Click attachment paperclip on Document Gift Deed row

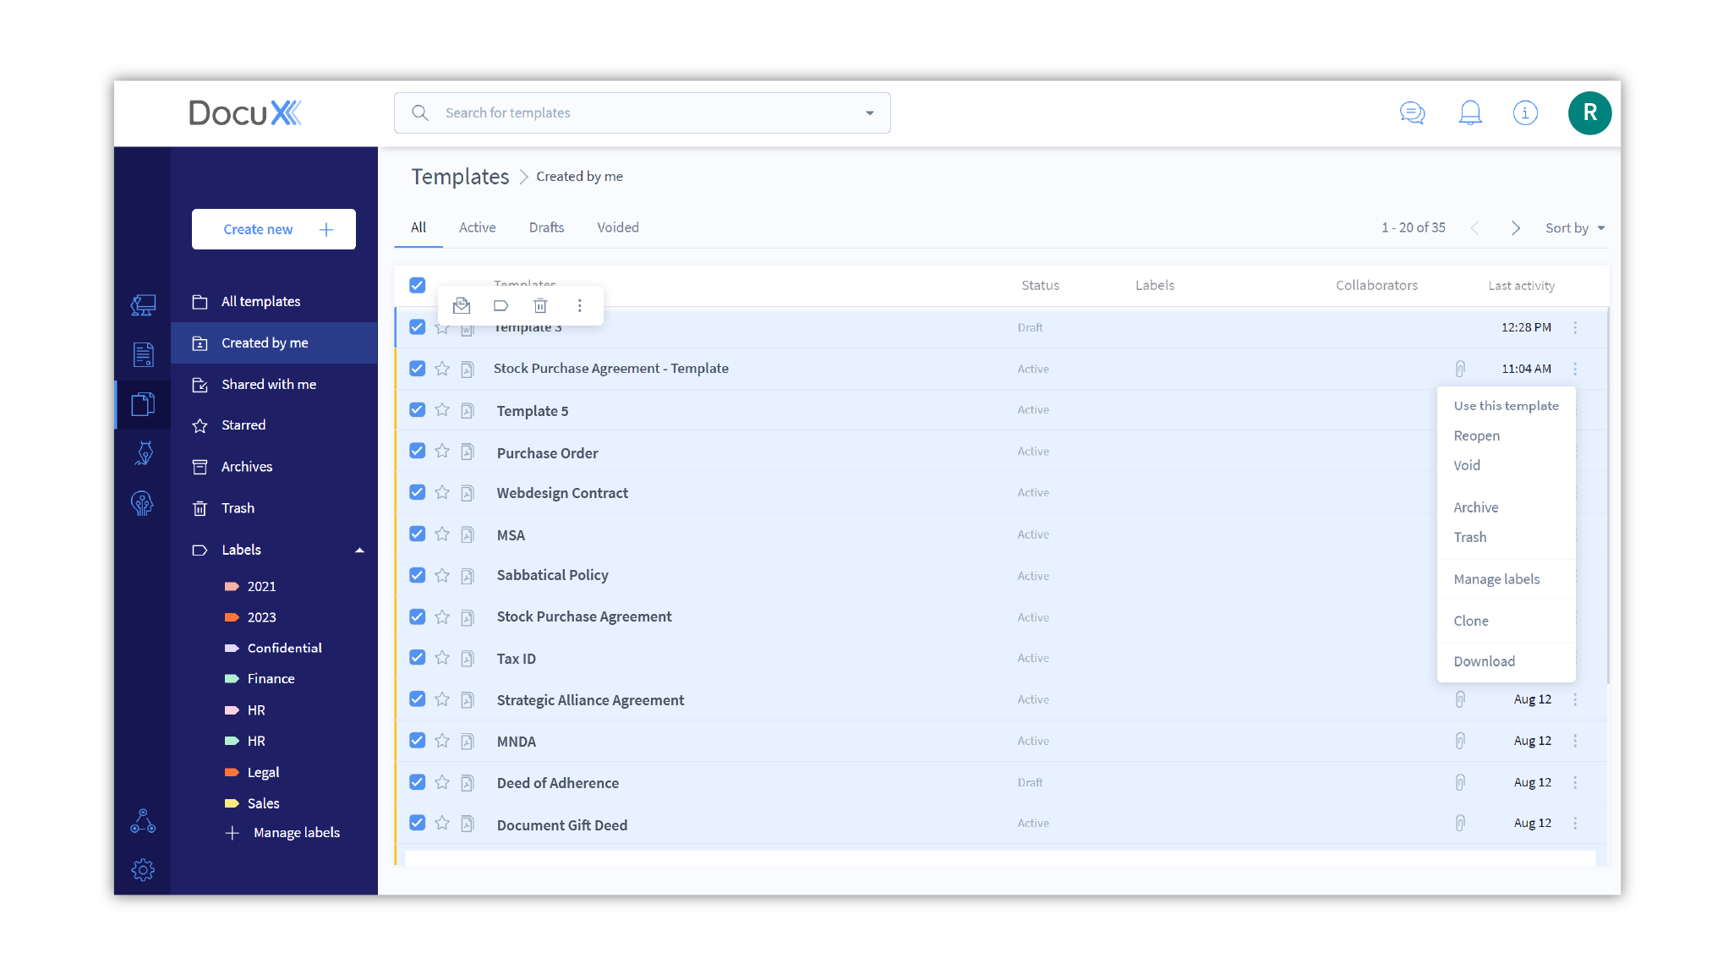click(x=1460, y=823)
